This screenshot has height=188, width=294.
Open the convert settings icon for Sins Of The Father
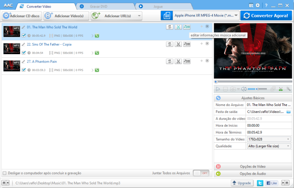(x=169, y=44)
